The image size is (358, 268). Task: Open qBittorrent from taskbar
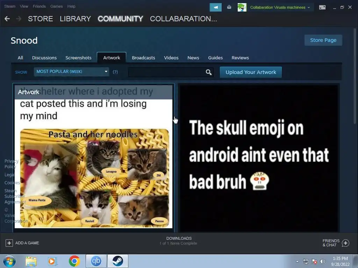click(96, 261)
